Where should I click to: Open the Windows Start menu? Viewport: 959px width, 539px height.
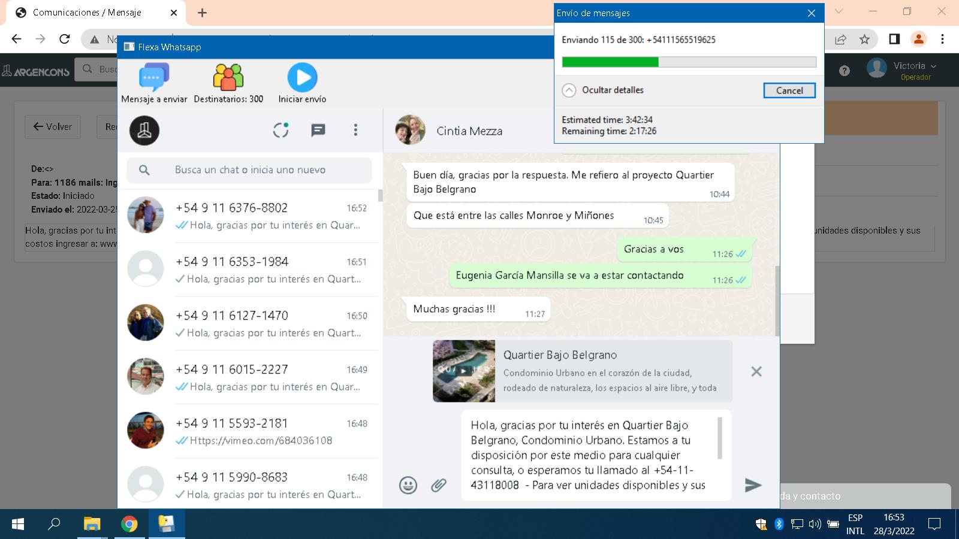pyautogui.click(x=18, y=524)
